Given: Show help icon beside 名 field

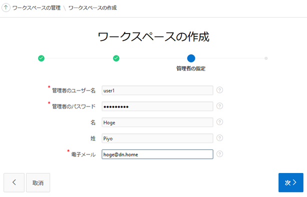Looking at the screenshot, I should point(220,122).
